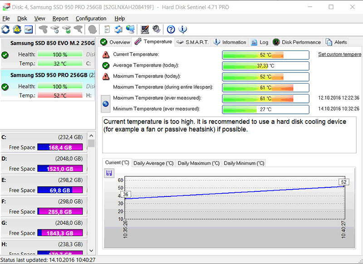Click the grey blob-shaped toolbar icon
Image resolution: width=363 pixels, height=264 pixels.
point(93,29)
